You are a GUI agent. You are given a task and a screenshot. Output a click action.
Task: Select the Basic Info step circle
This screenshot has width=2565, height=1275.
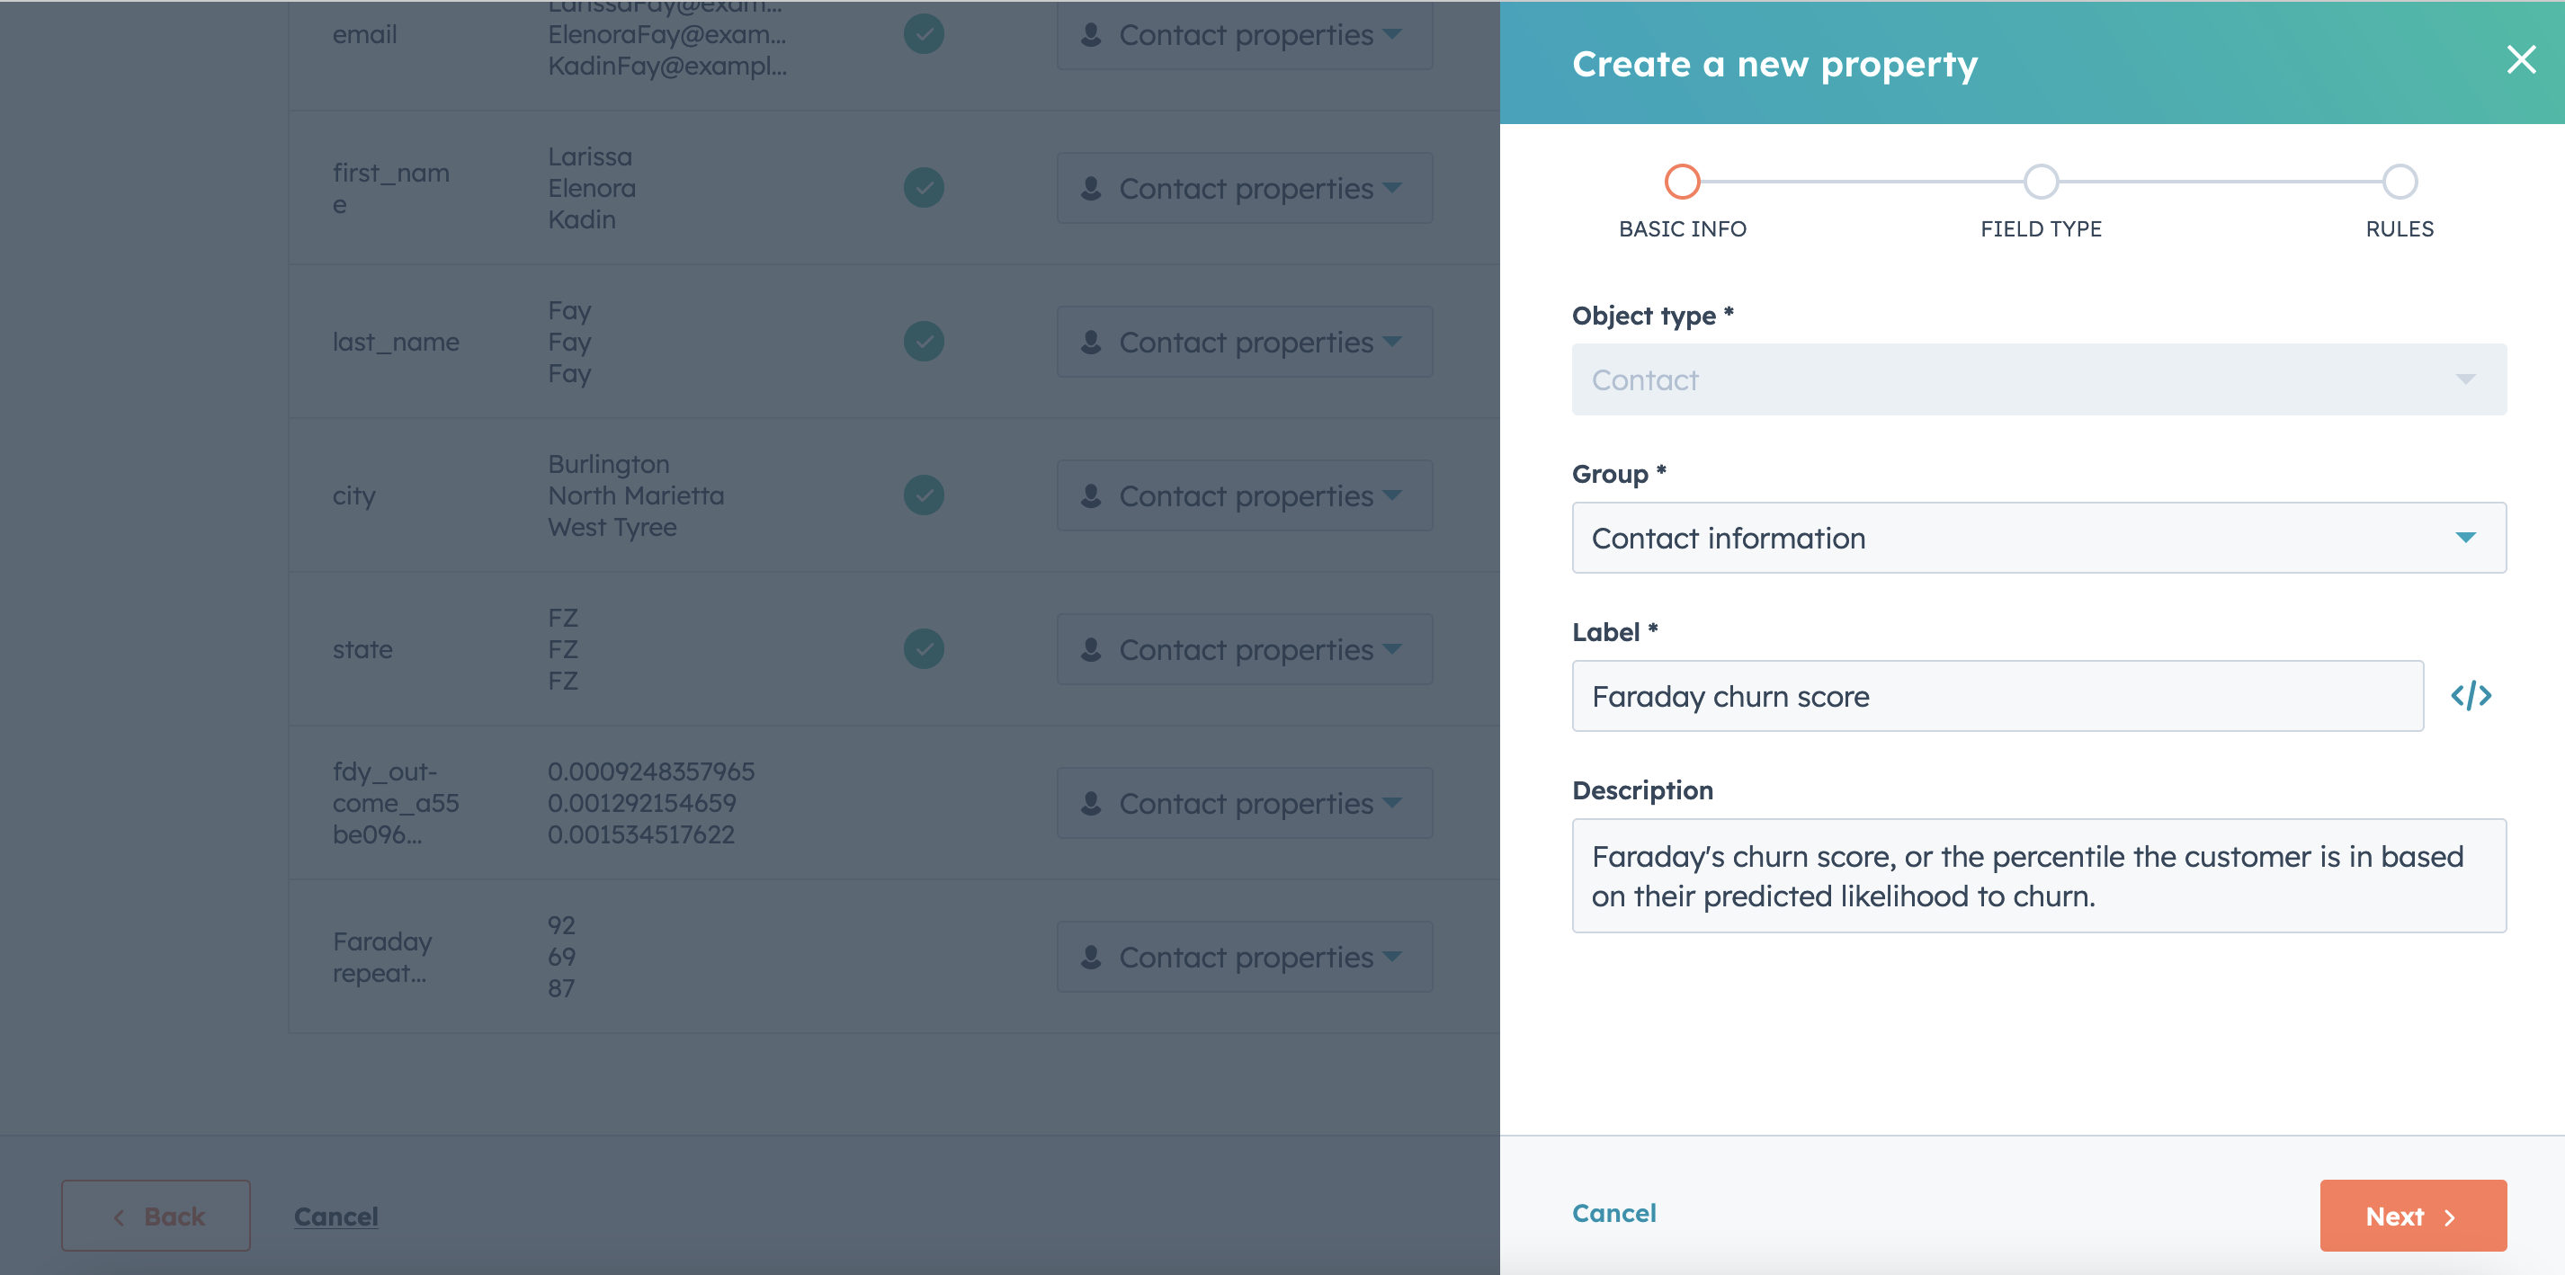pyautogui.click(x=1682, y=181)
